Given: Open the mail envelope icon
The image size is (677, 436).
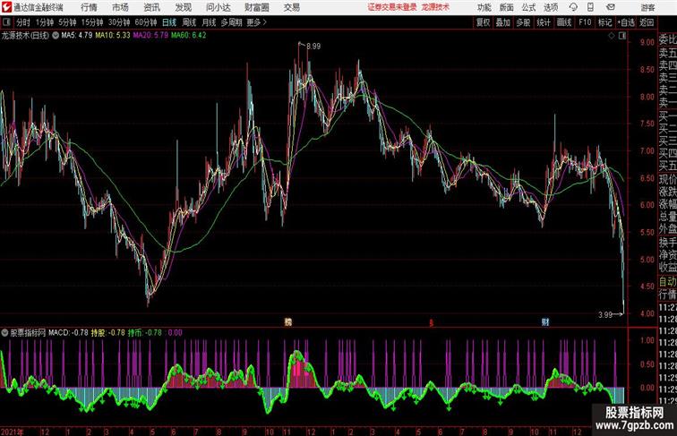Looking at the screenshot, I should 611,7.
